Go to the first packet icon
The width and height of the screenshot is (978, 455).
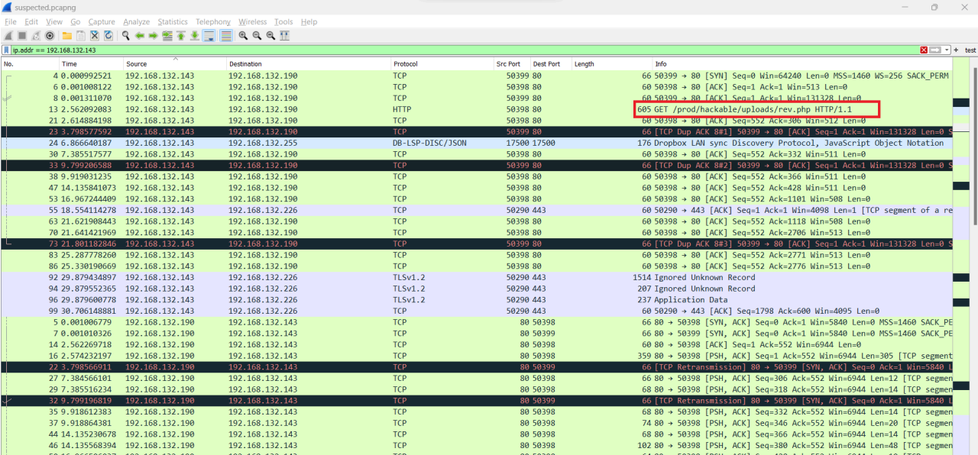[x=181, y=36]
